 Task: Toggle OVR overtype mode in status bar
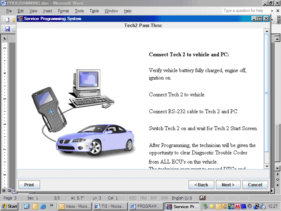pos(164,198)
